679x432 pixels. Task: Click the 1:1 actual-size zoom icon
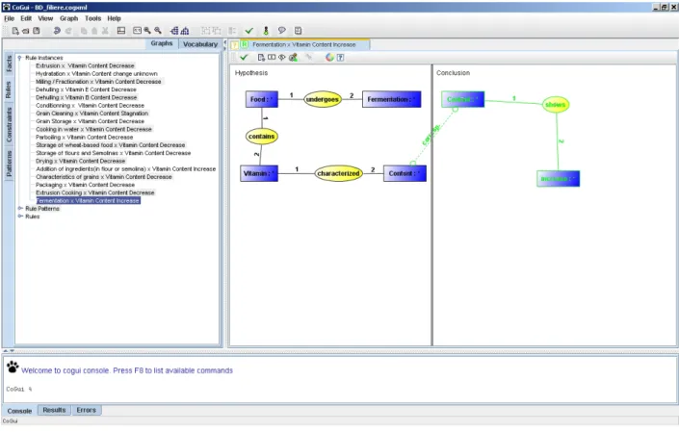coord(138,31)
